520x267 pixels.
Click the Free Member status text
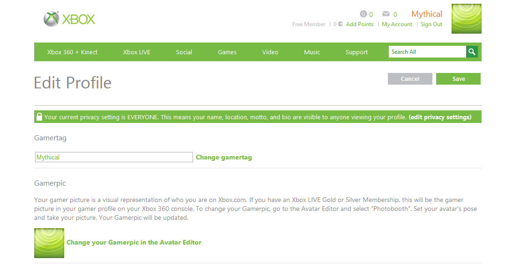pos(308,24)
